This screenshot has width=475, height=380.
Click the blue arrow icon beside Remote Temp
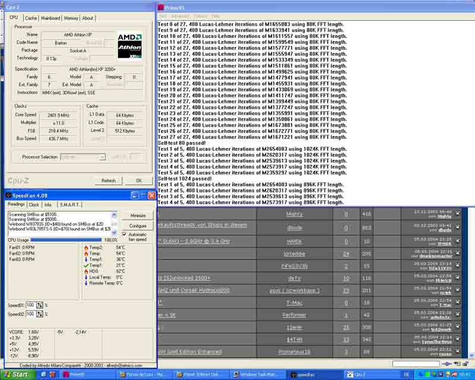(x=86, y=283)
